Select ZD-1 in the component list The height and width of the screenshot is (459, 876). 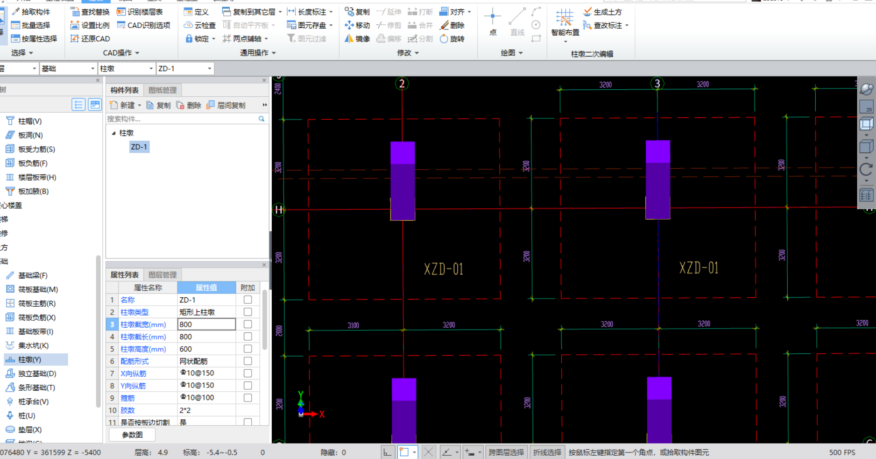coord(139,147)
